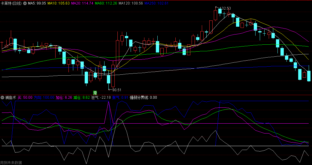Click the MA20: 114.74 label
This screenshot has height=165, width=312.
coord(82,3)
